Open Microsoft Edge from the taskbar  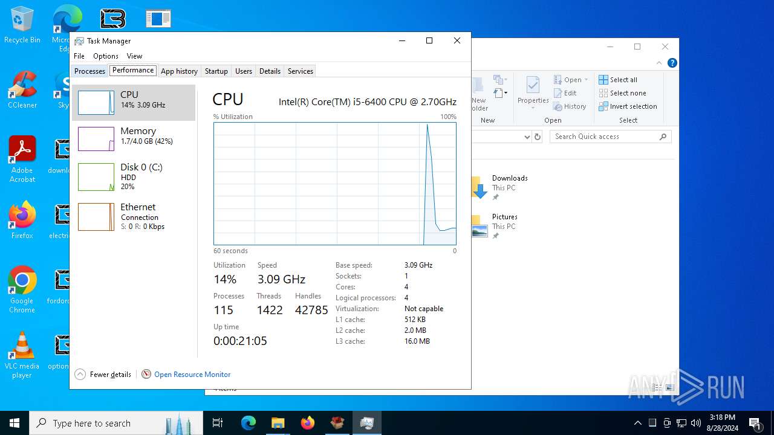[x=249, y=423]
